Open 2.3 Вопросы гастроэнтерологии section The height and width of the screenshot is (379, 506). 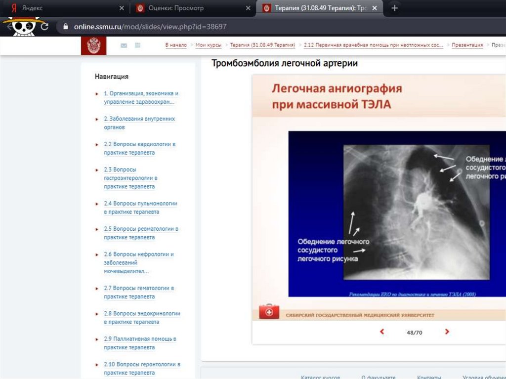130,178
